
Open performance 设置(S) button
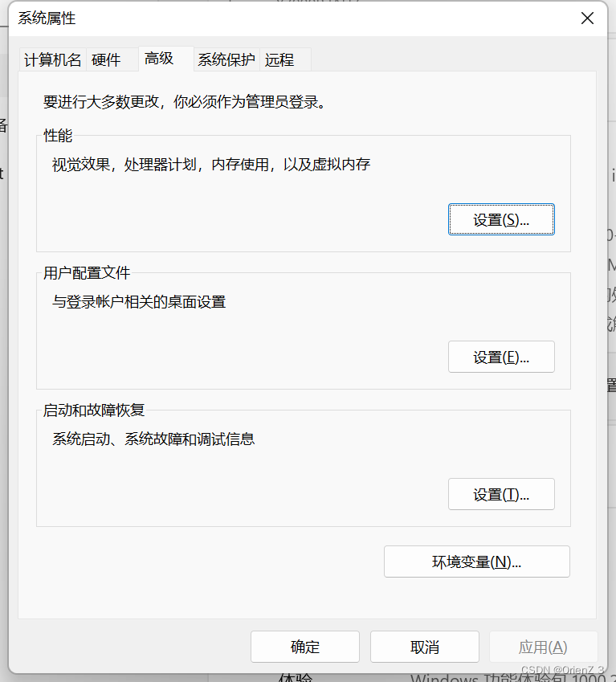click(501, 219)
